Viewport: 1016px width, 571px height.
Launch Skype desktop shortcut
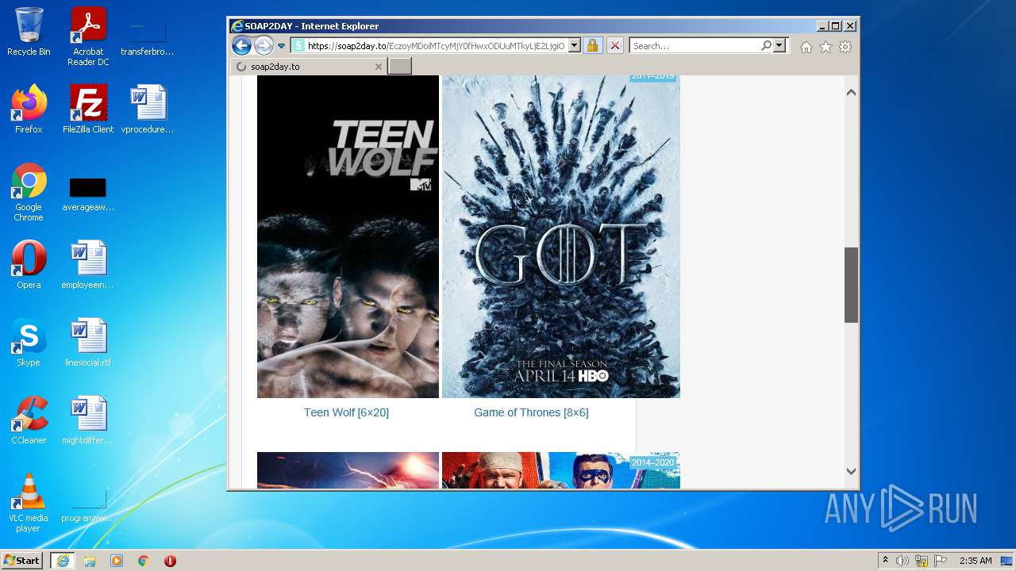29,343
